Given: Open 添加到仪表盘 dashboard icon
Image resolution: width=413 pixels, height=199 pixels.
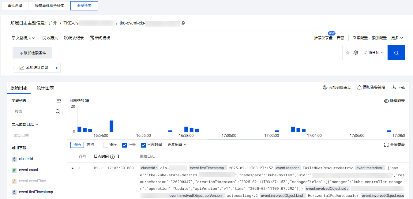Looking at the screenshot, I should 325,88.
